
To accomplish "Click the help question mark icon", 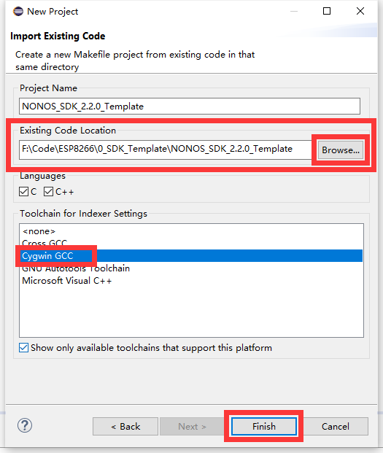I will coord(25,425).
